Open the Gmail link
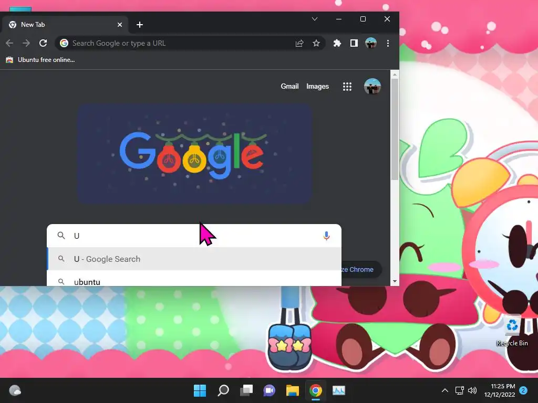 (x=289, y=87)
